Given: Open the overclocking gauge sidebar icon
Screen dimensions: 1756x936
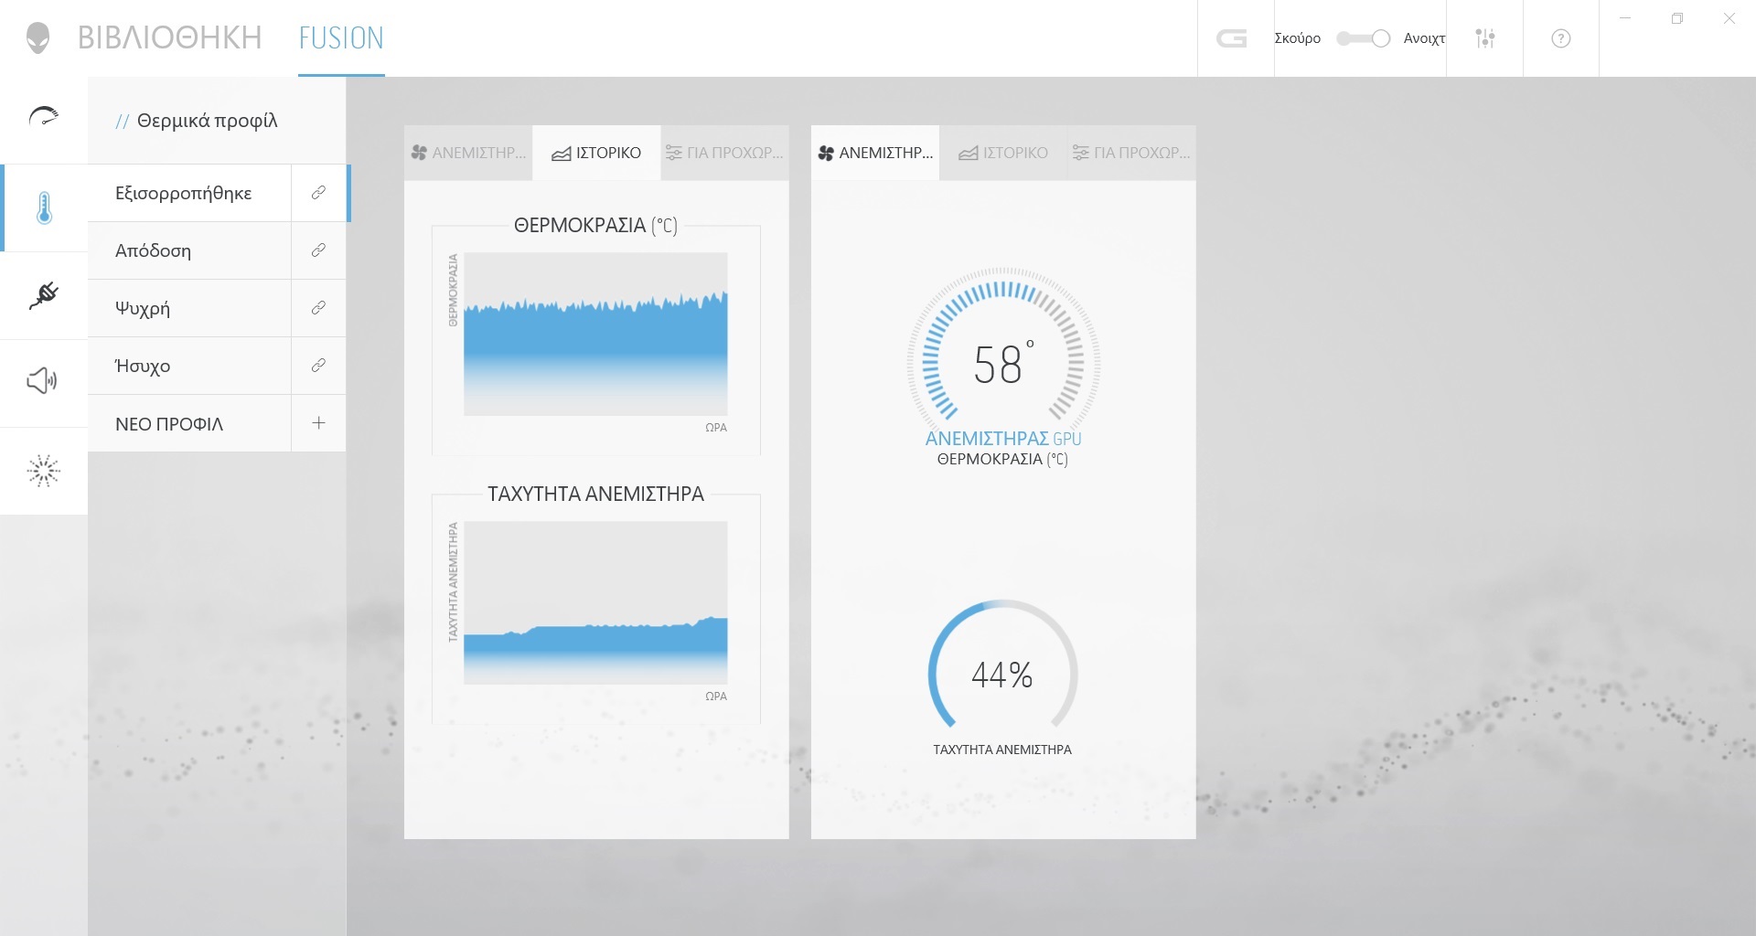Looking at the screenshot, I should coord(44,117).
